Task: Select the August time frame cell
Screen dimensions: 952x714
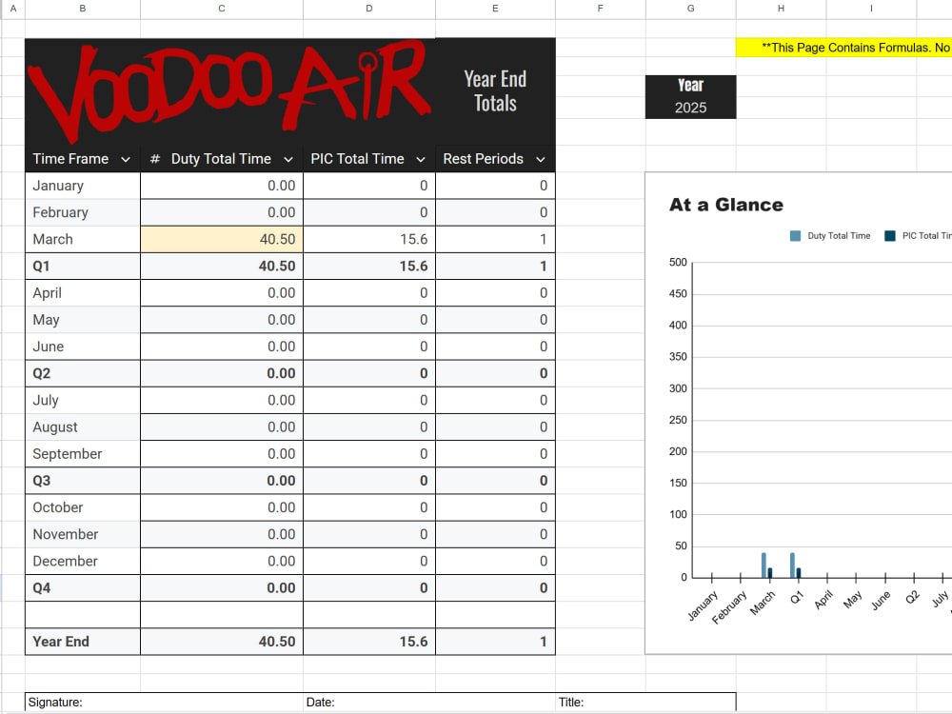Action: (x=83, y=426)
